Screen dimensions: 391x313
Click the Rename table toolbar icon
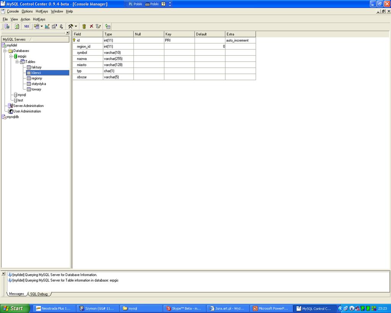click(x=98, y=26)
